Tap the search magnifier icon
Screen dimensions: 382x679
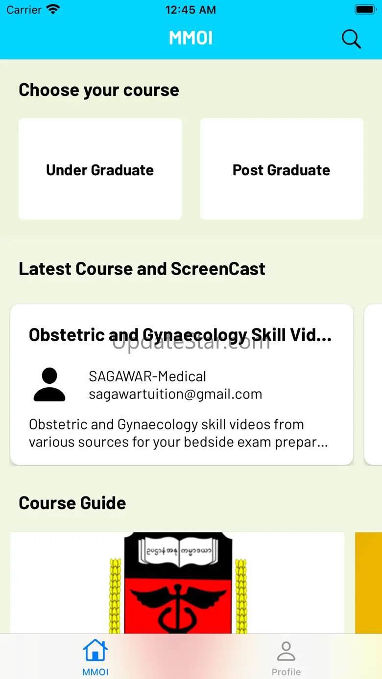pyautogui.click(x=351, y=39)
